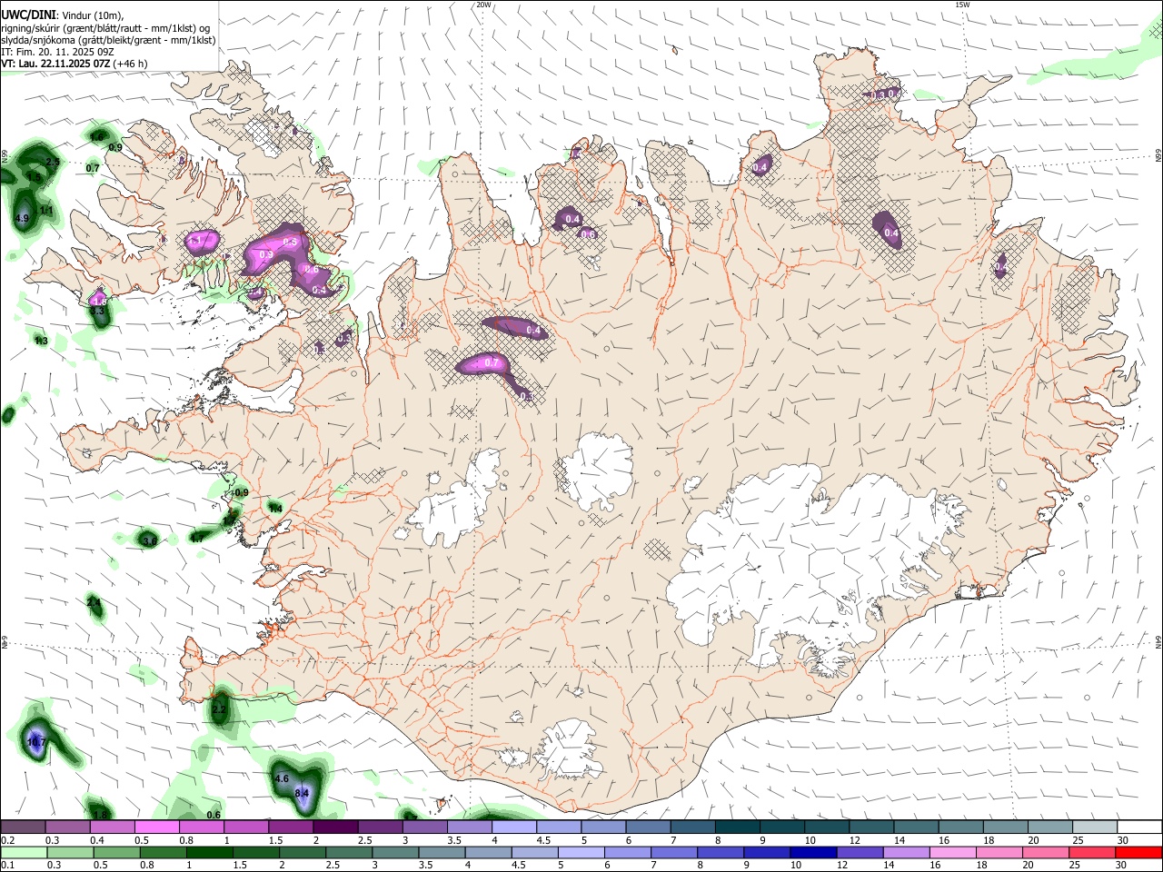Select the bright pink 0.5–0.8 snow legend swatch

(156, 827)
